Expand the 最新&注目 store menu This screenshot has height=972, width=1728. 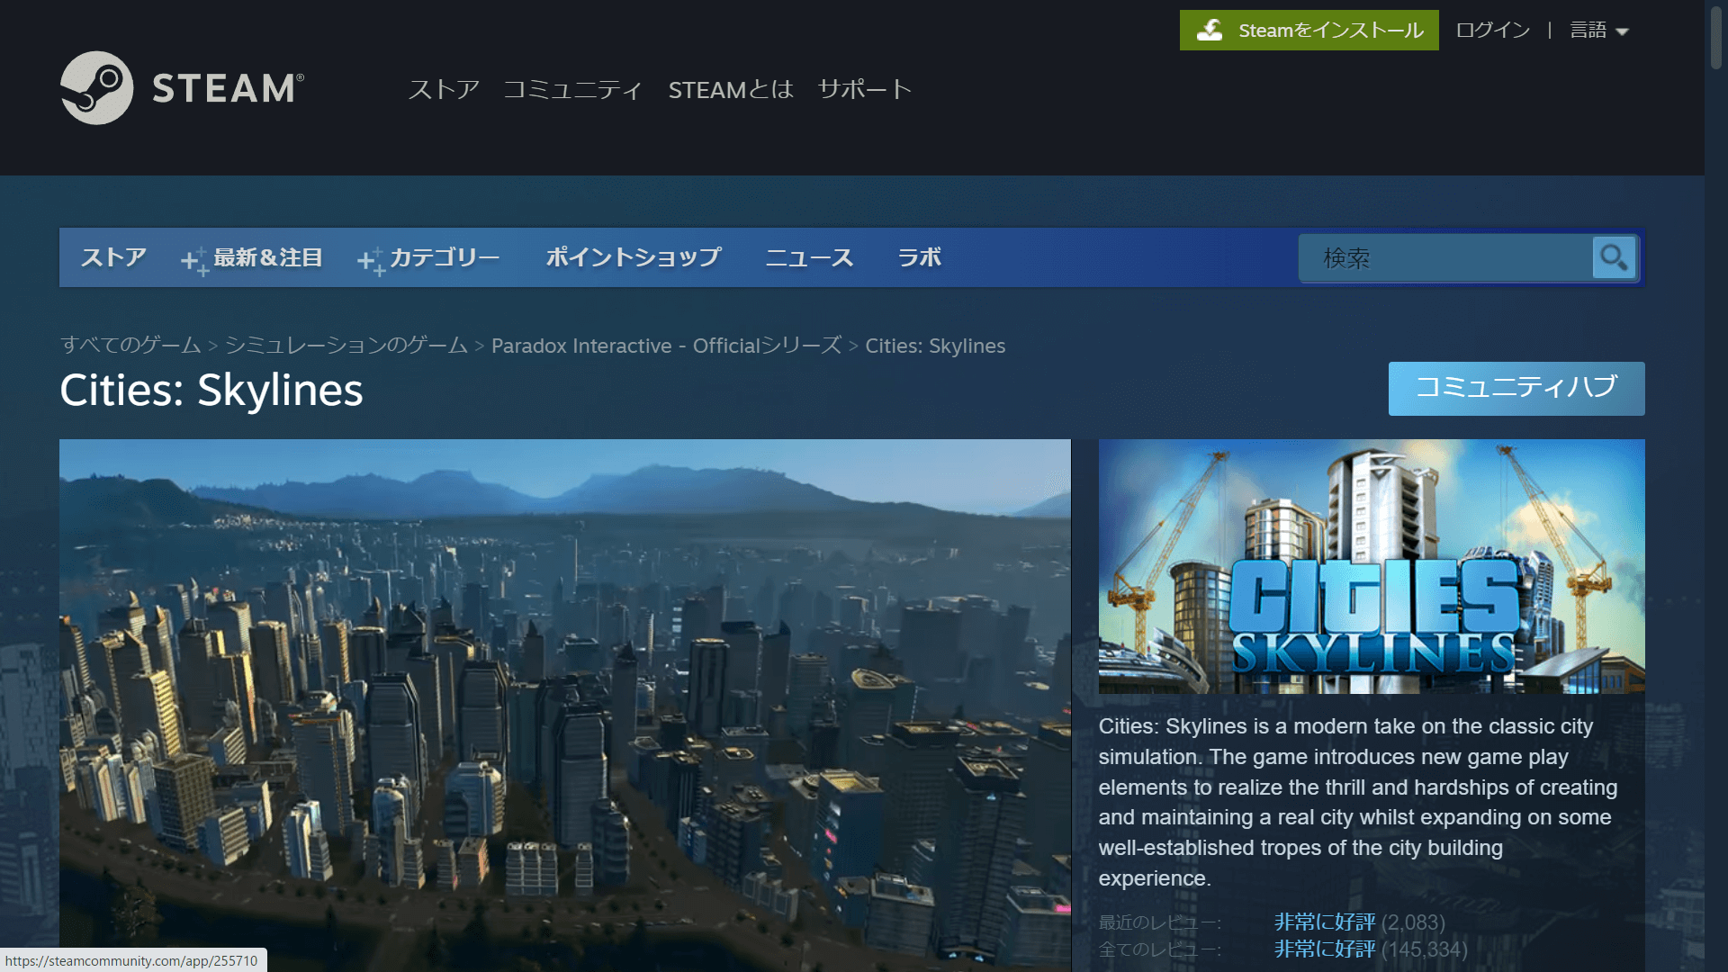pyautogui.click(x=267, y=258)
